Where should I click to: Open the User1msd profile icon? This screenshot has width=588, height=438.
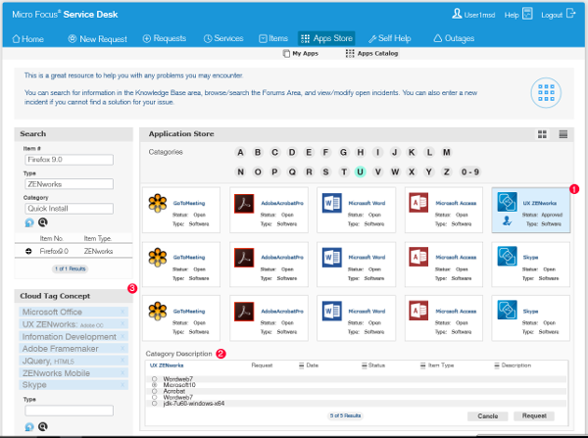click(x=457, y=14)
